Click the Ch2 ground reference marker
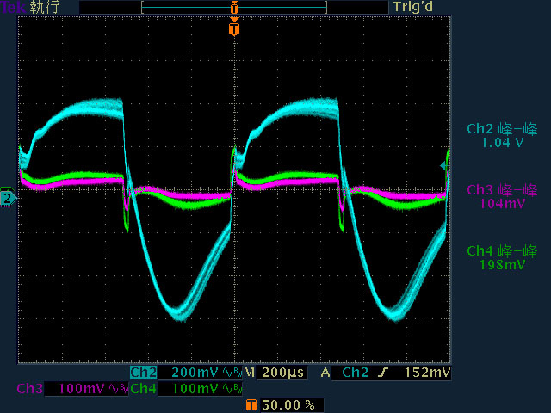 8,198
